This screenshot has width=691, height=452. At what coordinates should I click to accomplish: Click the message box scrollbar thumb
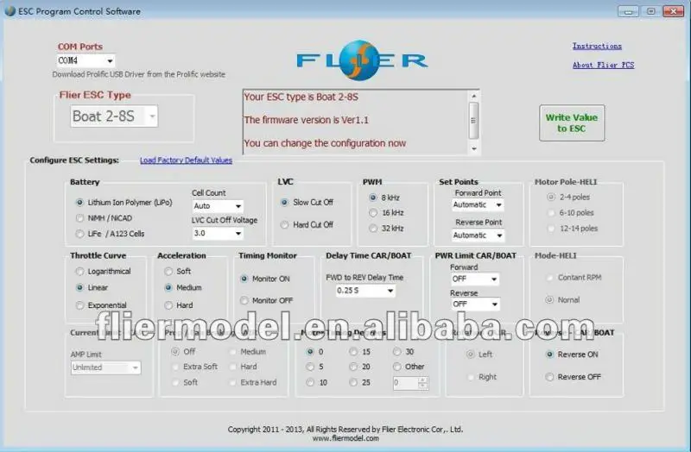[x=474, y=120]
